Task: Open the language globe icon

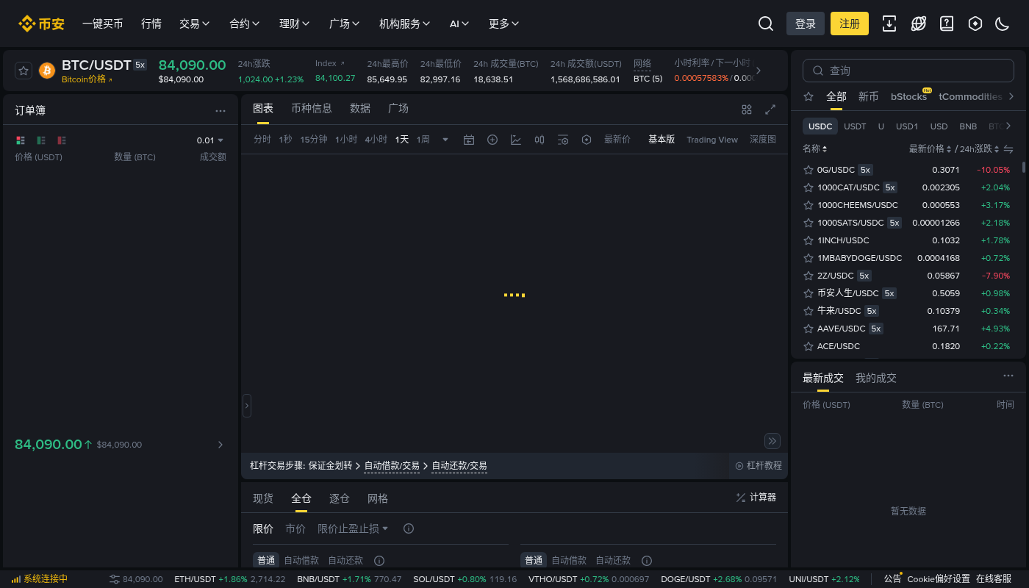Action: pos(918,24)
